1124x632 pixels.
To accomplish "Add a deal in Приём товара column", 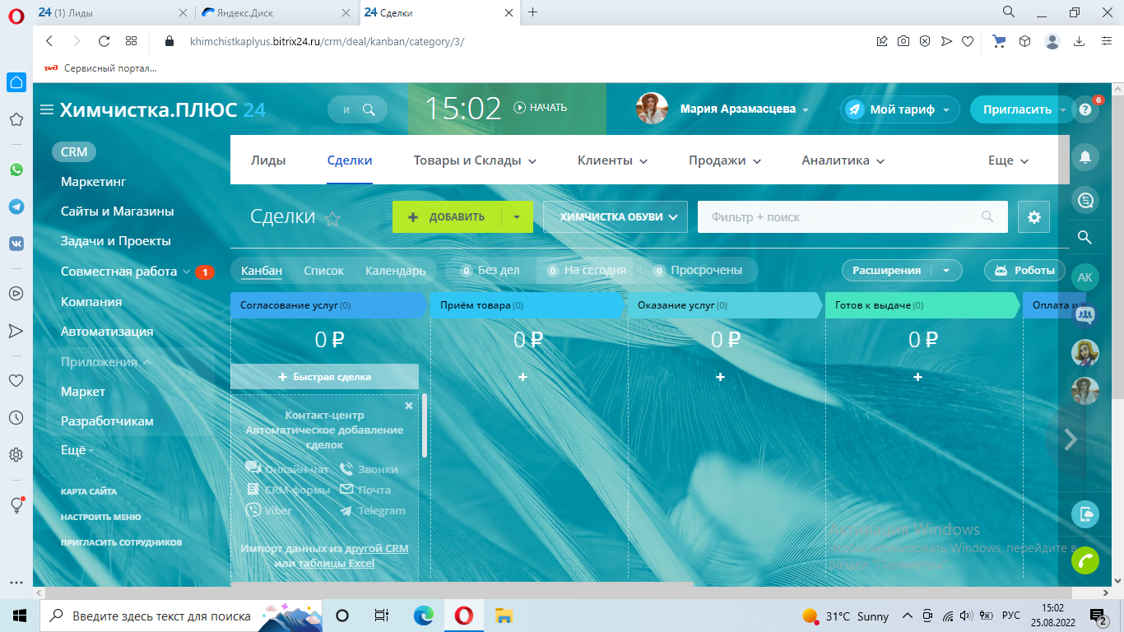I will click(x=523, y=377).
